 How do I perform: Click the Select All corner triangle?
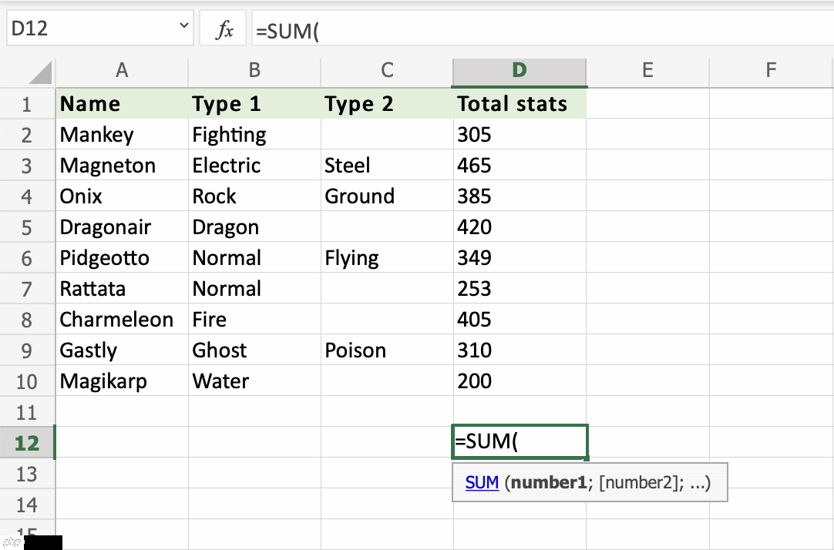pos(40,73)
